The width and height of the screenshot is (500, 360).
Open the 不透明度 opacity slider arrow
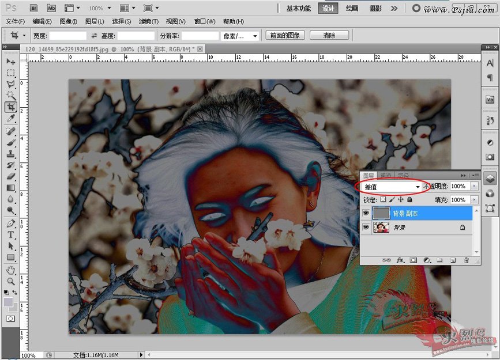pos(474,187)
